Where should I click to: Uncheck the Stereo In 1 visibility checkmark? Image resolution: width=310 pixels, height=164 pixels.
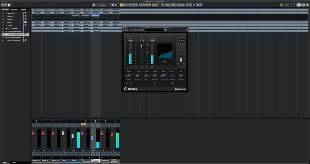pyautogui.click(x=3, y=13)
